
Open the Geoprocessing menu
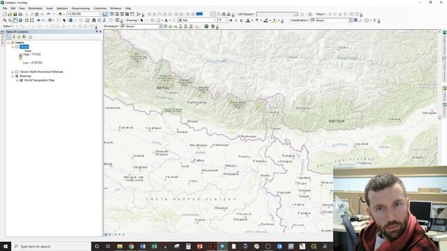pyautogui.click(x=80, y=8)
